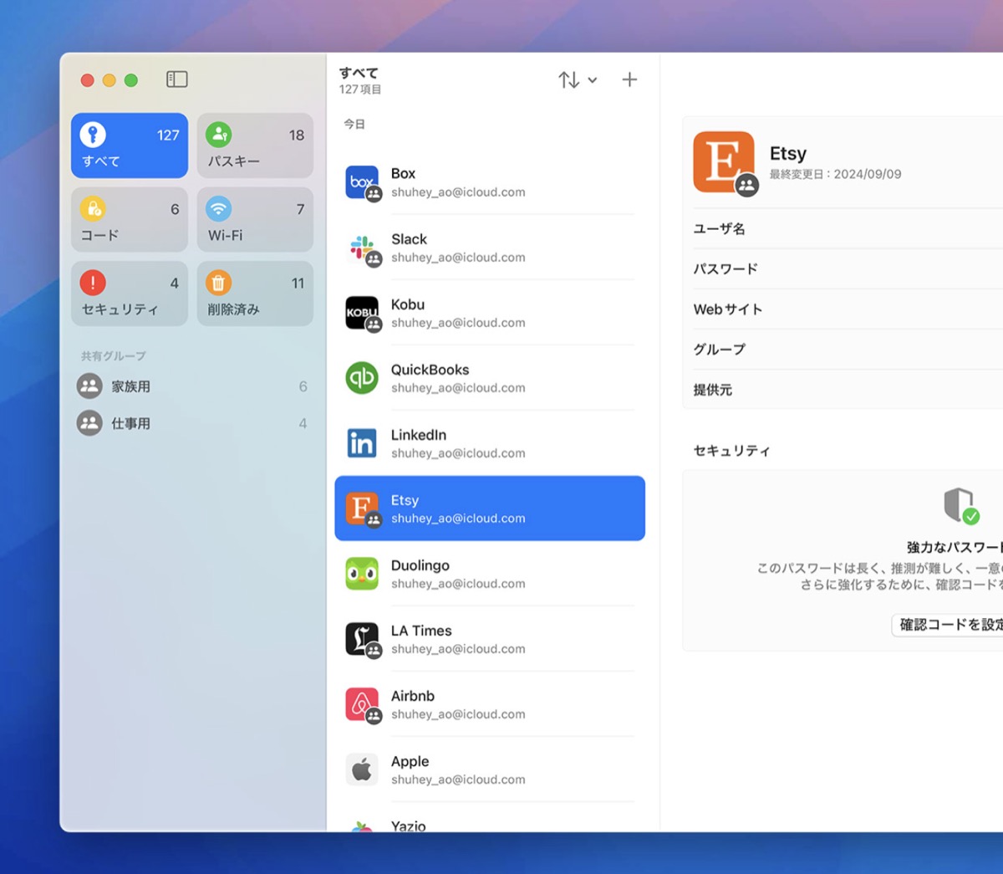Click the plus button to add password
The height and width of the screenshot is (874, 1003).
pos(629,79)
